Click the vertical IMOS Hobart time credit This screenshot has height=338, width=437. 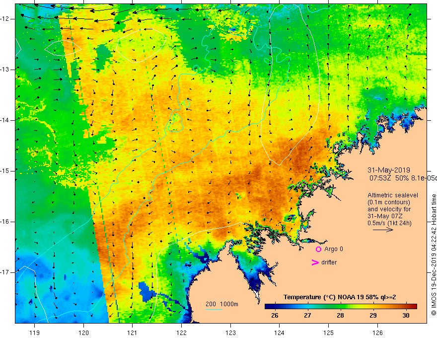[x=434, y=254]
